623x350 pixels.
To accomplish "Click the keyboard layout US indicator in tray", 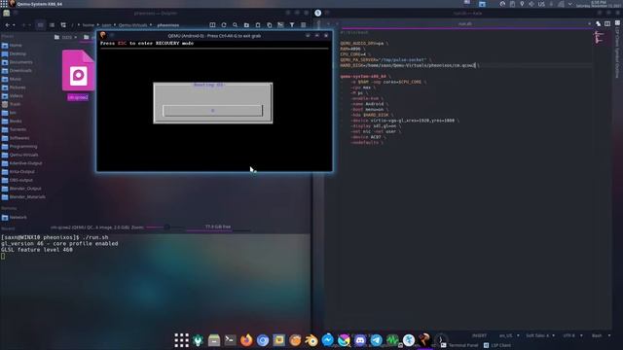I will tap(541, 4).
